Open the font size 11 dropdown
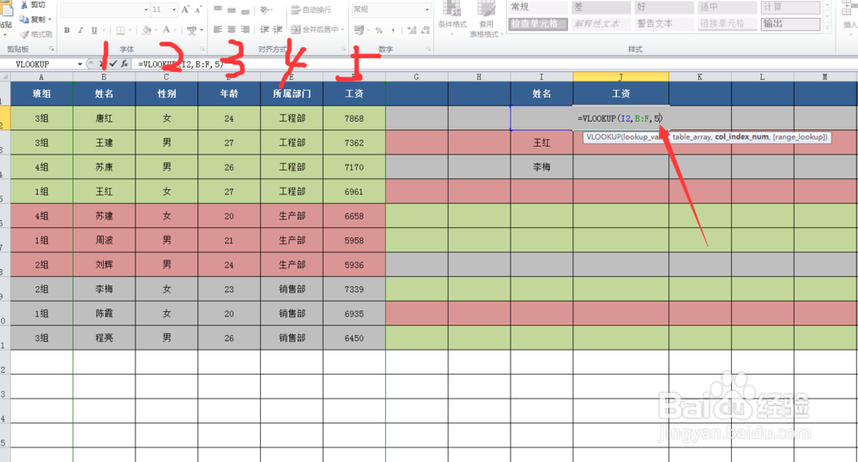The image size is (858, 462). pos(174,9)
